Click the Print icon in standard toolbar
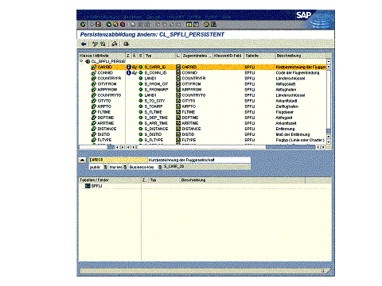This screenshot has height=286, width=382. [133, 25]
